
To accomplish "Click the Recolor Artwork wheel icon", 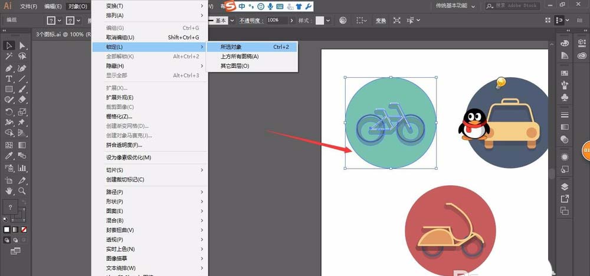I will click(343, 21).
